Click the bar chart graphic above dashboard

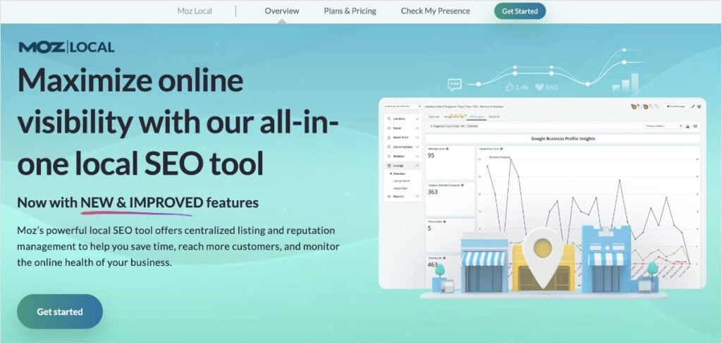pyautogui.click(x=625, y=83)
